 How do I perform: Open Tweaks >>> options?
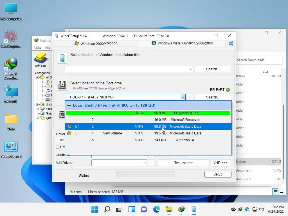[x=183, y=163]
